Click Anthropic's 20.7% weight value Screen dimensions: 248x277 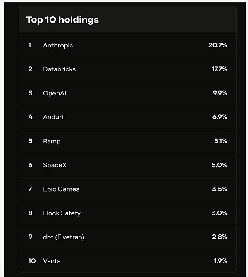pyautogui.click(x=217, y=45)
